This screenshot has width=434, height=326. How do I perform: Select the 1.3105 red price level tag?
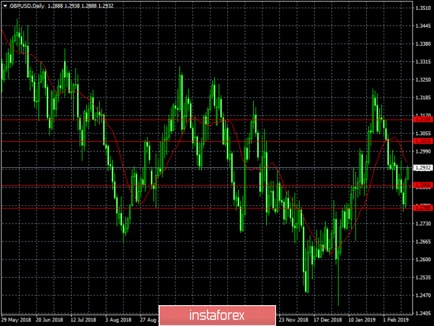[423, 120]
